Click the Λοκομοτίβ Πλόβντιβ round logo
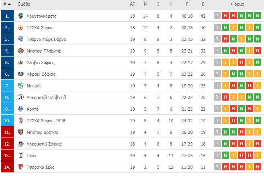Viewport: 264px width, 176px height. pyautogui.click(x=20, y=97)
